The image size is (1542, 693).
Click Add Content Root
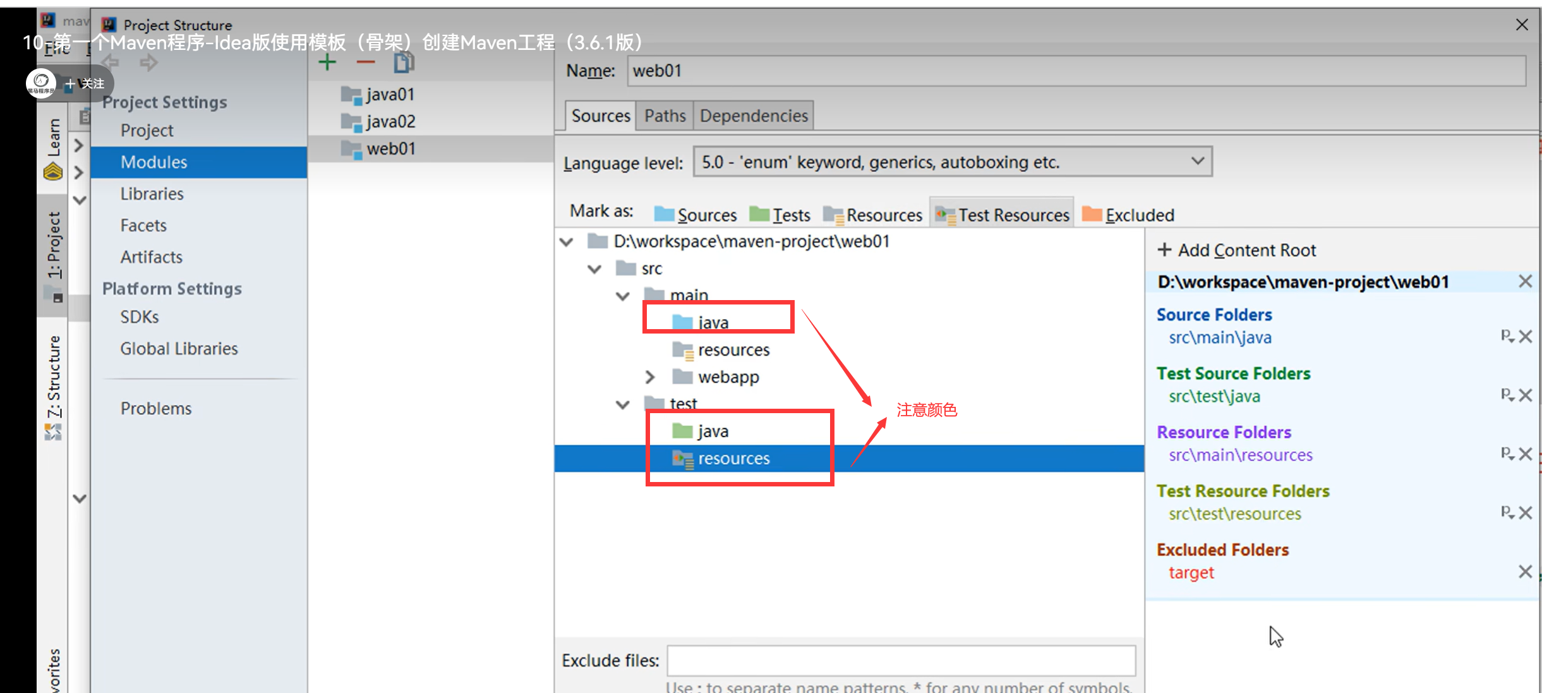[x=1237, y=250]
